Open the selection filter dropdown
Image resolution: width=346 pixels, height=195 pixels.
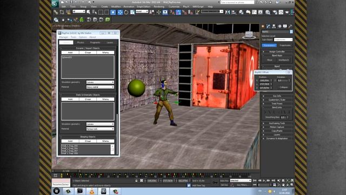(x=79, y=11)
